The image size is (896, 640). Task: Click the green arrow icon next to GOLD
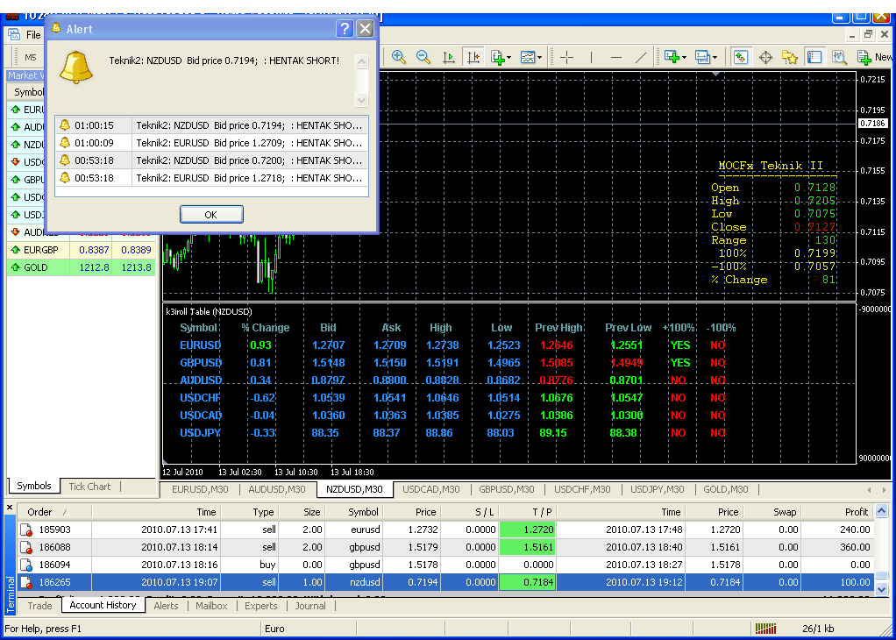tap(16, 267)
